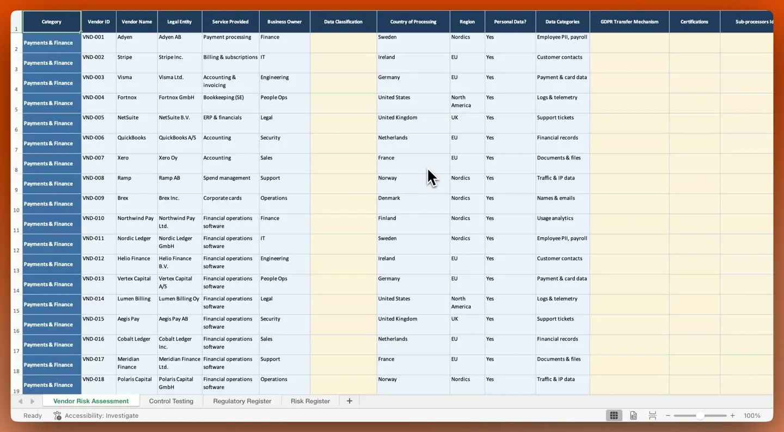784x432 pixels.
Task: Select the Corporate cards cell
Action: pos(230,204)
